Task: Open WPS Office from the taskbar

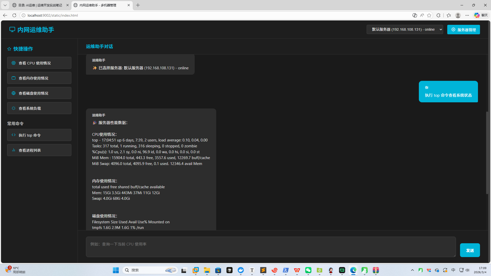Action: [x=297, y=270]
